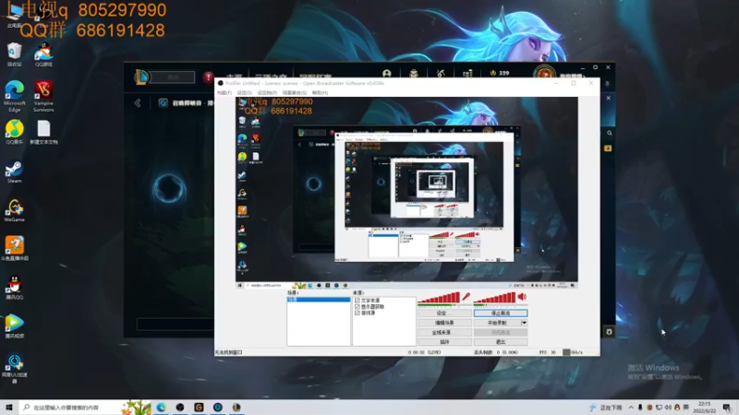Viewport: 739px width, 415px height.
Task: Click the coin balance 339 in League client
Action: 500,74
